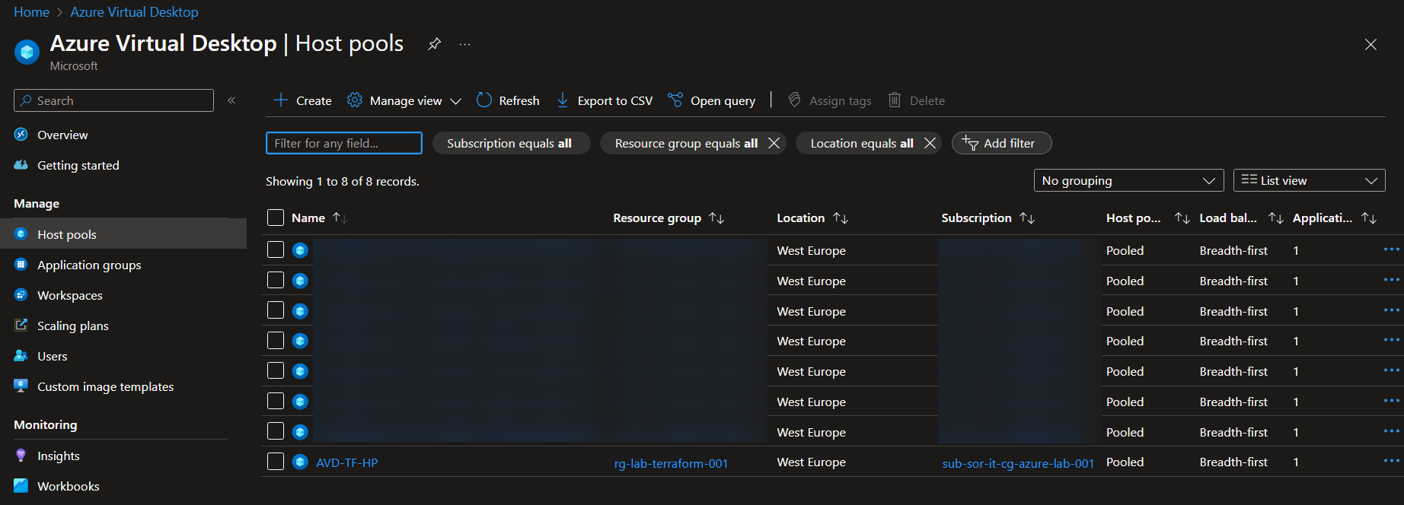Check the AVD-TF-HP row checkbox
The height and width of the screenshot is (505, 1404).
pos(276,462)
